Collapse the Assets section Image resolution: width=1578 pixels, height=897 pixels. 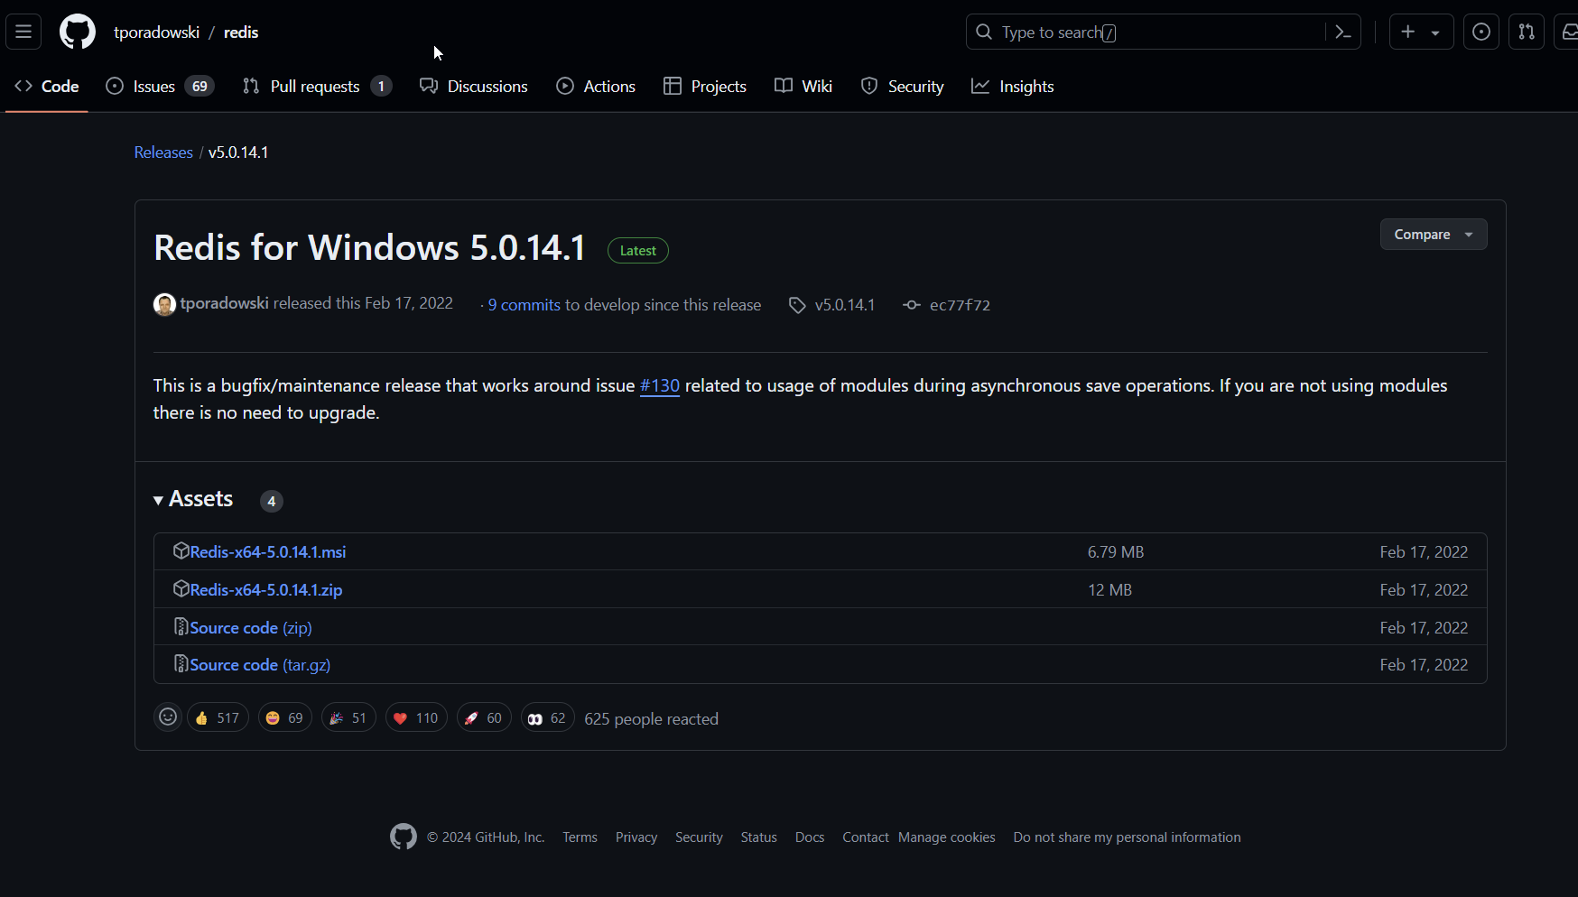[193, 499]
